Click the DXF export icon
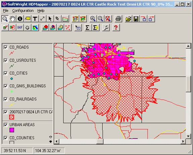Image resolution: width=193 pixels, height=155 pixels. point(20,28)
